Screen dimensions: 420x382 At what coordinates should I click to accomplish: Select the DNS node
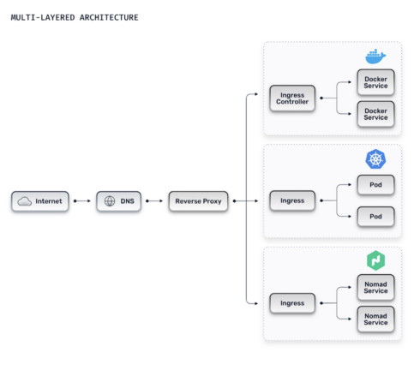118,201
